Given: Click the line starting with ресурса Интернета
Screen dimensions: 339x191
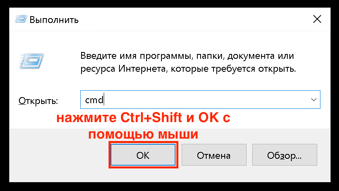Looking at the screenshot, I should 188,69.
